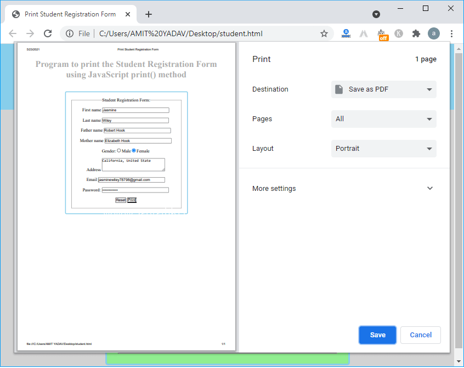This screenshot has height=368, width=464.
Task: Click the browser back arrow
Action: pos(13,33)
